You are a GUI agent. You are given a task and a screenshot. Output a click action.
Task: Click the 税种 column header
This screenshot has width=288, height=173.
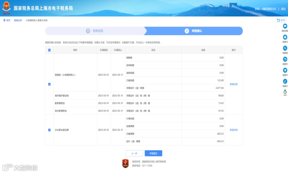75,50
